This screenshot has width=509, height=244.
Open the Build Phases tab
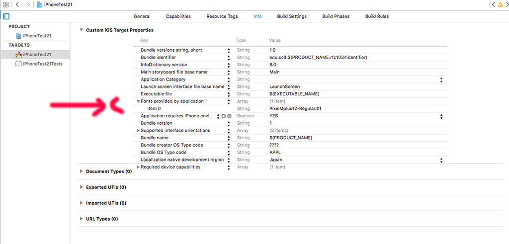point(336,16)
